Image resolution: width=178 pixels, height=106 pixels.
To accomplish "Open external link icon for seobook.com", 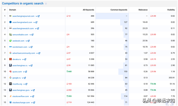I will tap(29, 41).
